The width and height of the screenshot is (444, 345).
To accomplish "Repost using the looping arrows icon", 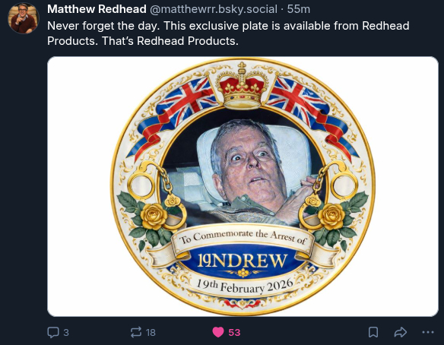I will click(136, 332).
